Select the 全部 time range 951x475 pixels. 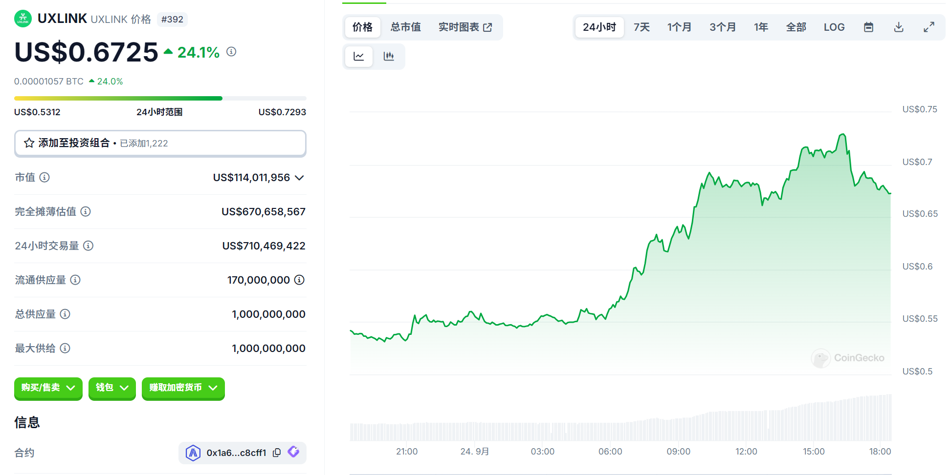coord(796,27)
